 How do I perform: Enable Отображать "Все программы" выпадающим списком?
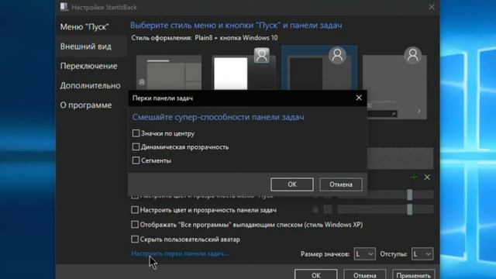[135, 225]
